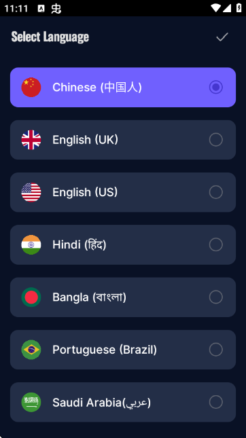Tap the Brazil flag icon
The image size is (246, 438).
(31, 350)
